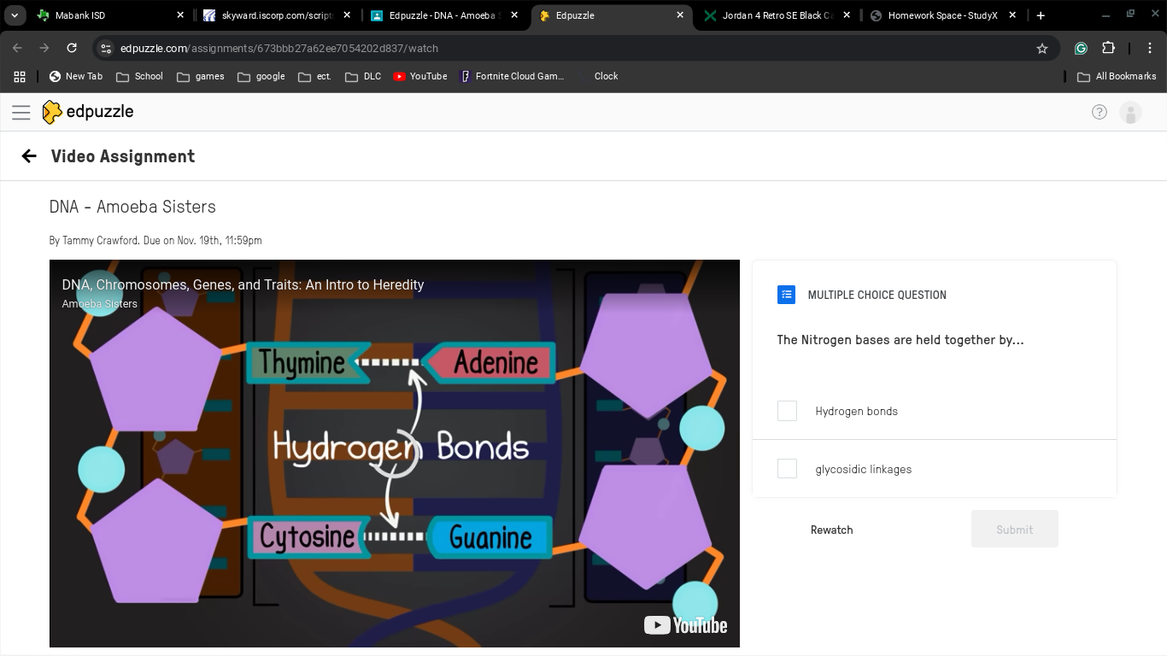Open the Fortnite Cloud Gaming bookmark

pos(513,76)
